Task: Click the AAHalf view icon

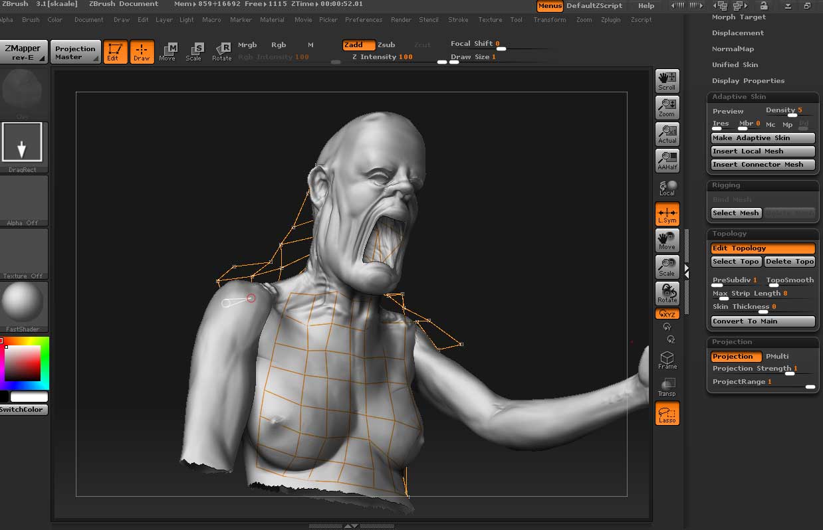Action: point(667,160)
